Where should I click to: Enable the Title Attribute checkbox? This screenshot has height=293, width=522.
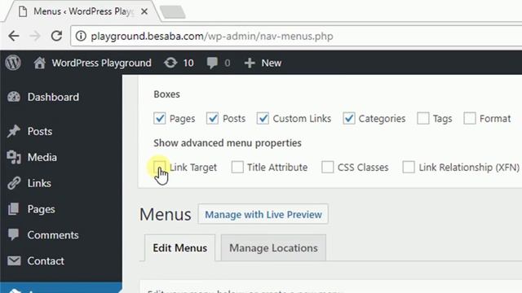(237, 167)
